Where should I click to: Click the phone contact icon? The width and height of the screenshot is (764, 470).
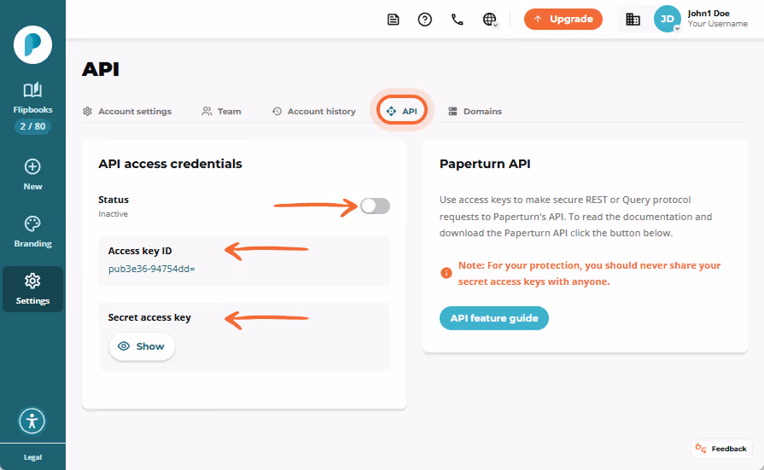(x=457, y=20)
